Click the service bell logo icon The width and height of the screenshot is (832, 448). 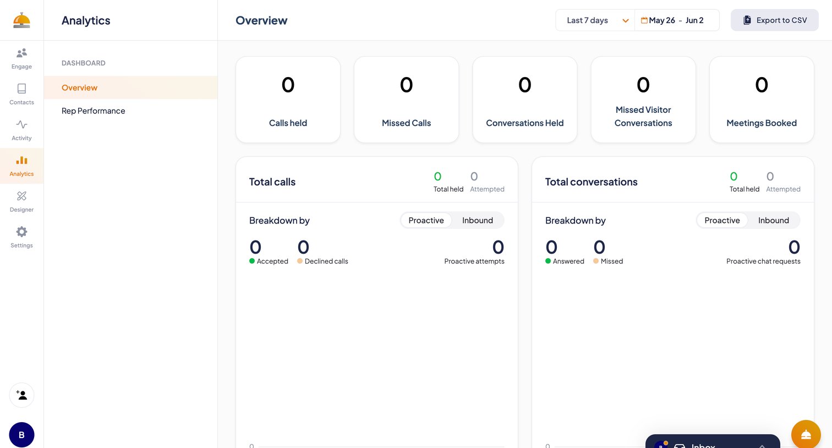(x=21, y=20)
